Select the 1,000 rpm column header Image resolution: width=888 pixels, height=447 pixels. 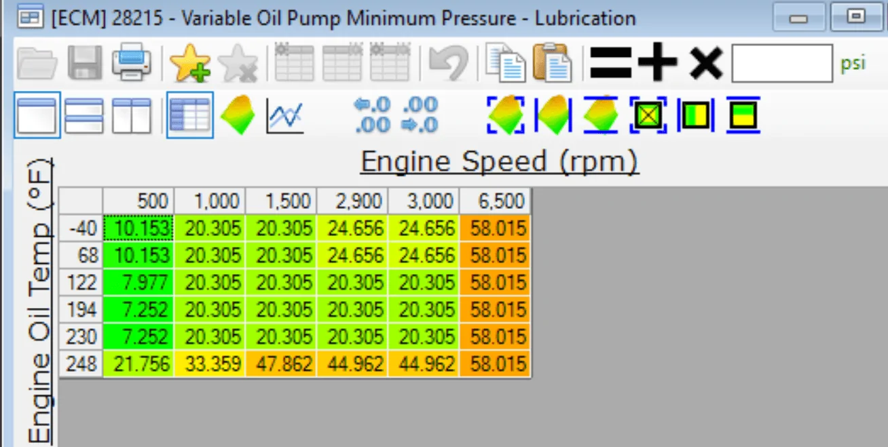[210, 201]
